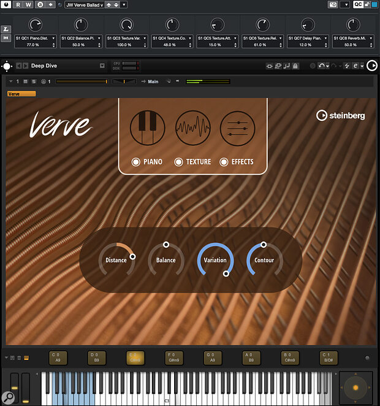Go to previous program with the left arrow
The height and width of the screenshot is (406, 380).
point(18,66)
